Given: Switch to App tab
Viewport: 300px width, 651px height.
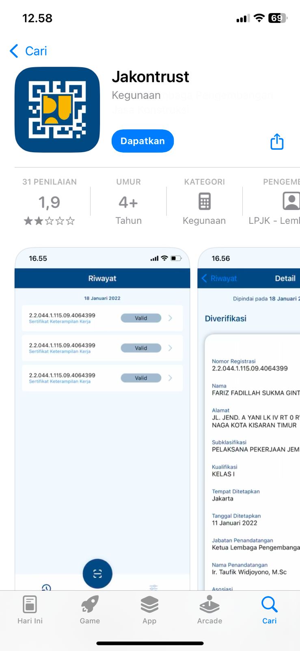Looking at the screenshot, I should (149, 610).
